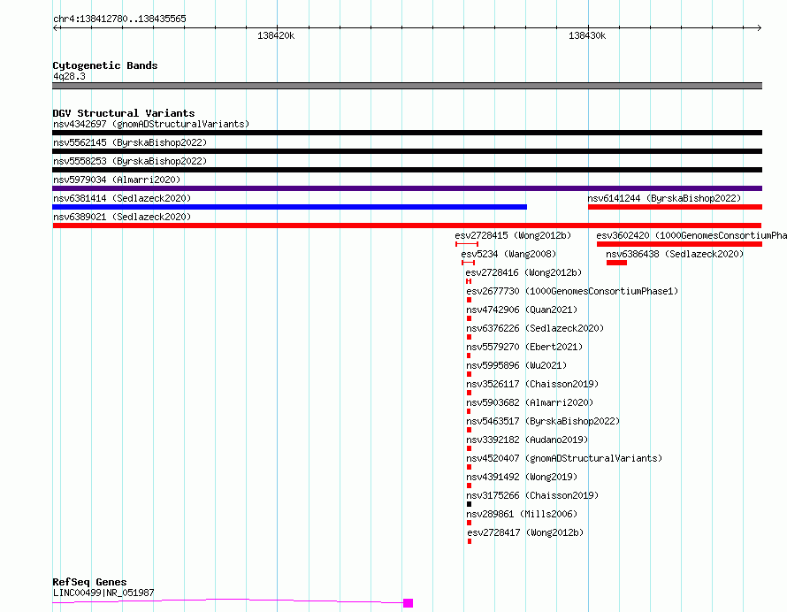Click the red esv3602420 variant bar

[680, 244]
